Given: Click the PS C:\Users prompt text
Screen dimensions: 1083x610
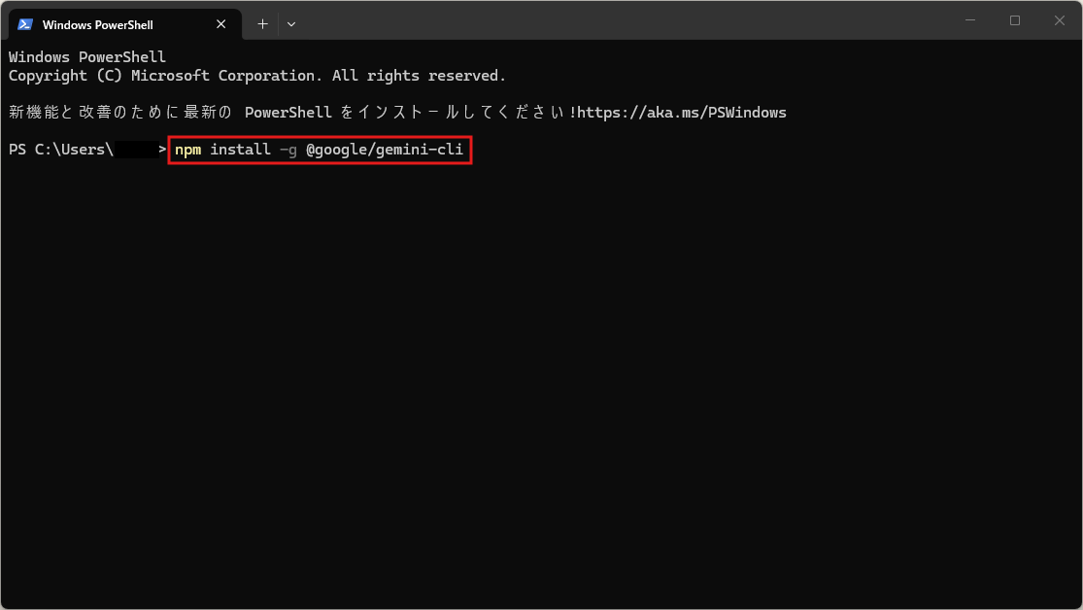Looking at the screenshot, I should pos(60,150).
